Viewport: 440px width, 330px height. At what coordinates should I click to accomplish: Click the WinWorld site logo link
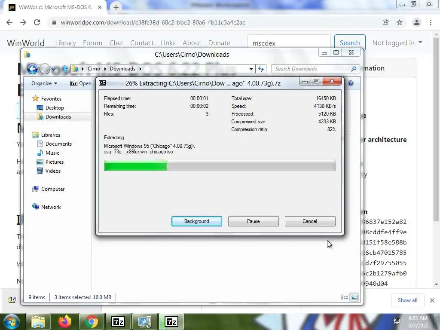pos(25,43)
